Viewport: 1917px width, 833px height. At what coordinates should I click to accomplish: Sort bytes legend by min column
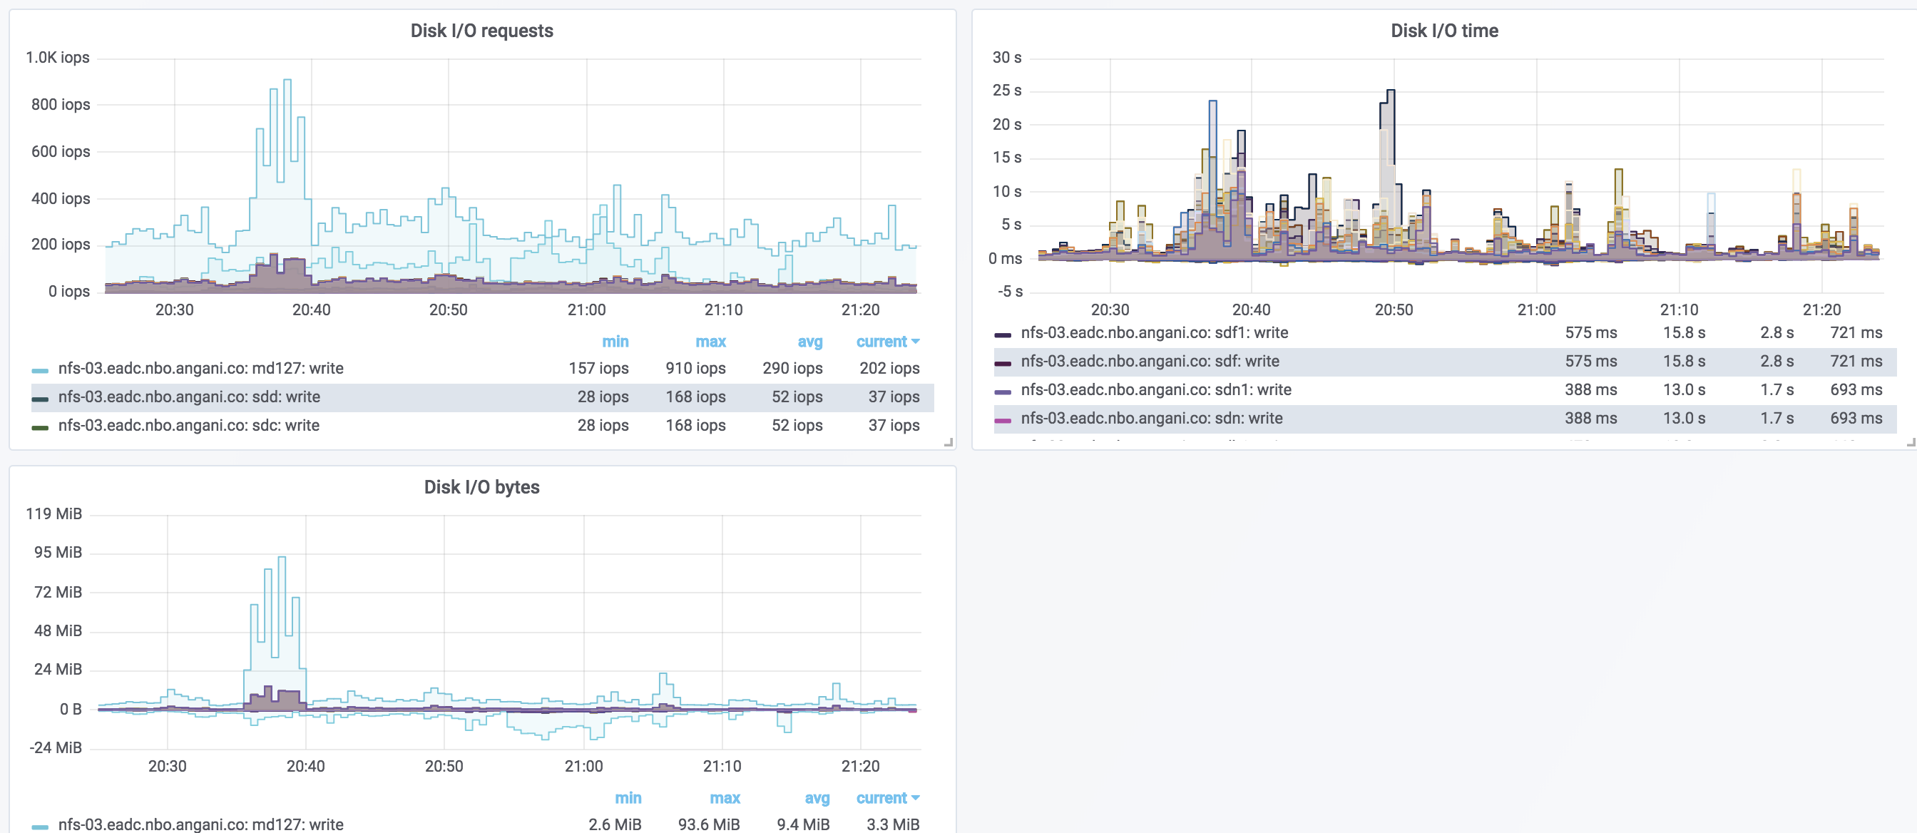pyautogui.click(x=628, y=798)
